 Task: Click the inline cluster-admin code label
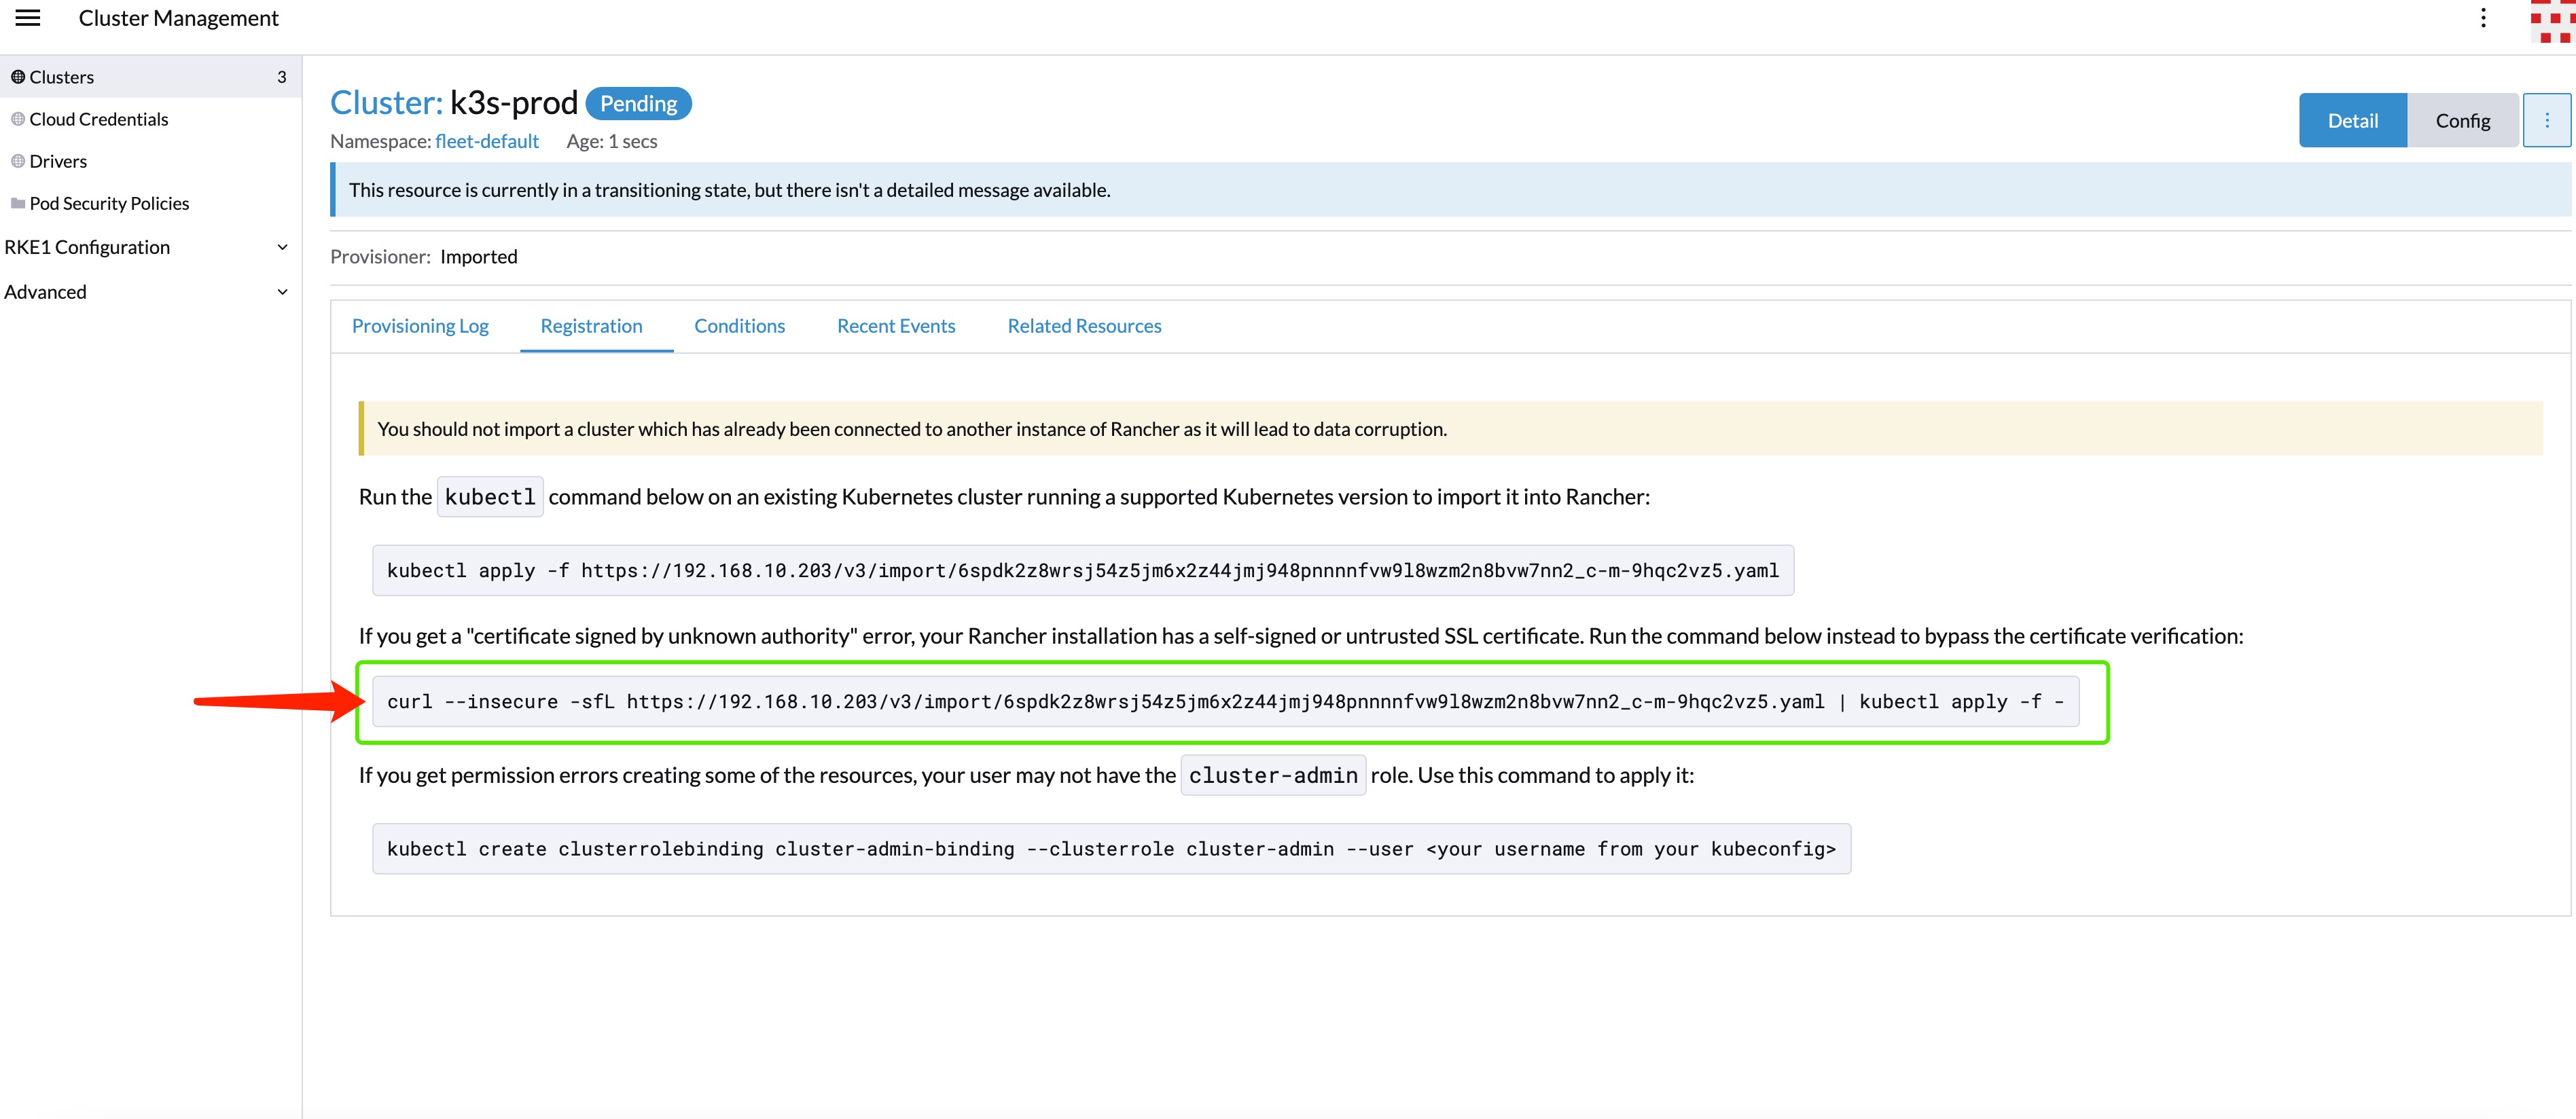coord(1273,775)
